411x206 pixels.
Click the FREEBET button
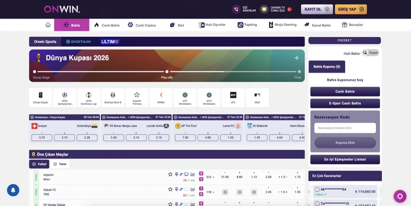[x=344, y=40]
